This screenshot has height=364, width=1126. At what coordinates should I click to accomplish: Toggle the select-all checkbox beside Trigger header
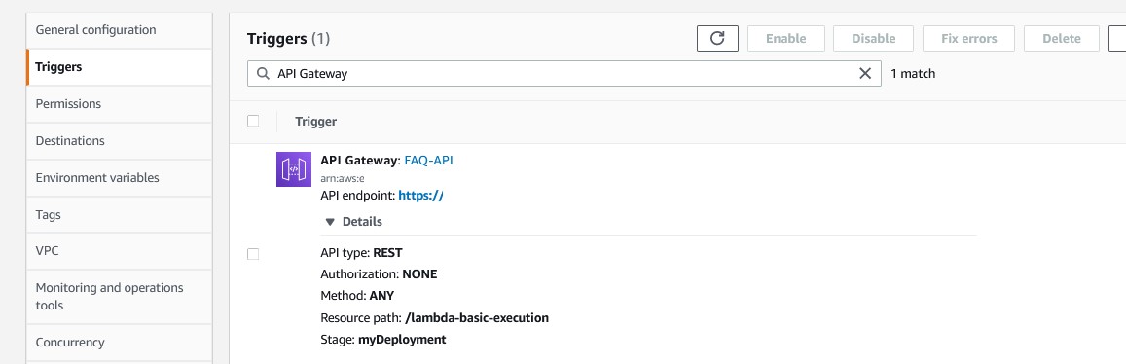tap(253, 121)
